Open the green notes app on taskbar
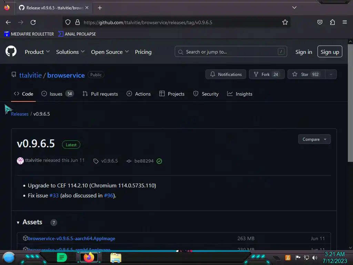This screenshot has width=353, height=265. [x=62, y=257]
